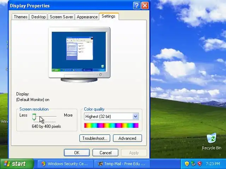Click the Windows Security Center shield icon in taskbar
The image size is (226, 169).
click(43, 164)
